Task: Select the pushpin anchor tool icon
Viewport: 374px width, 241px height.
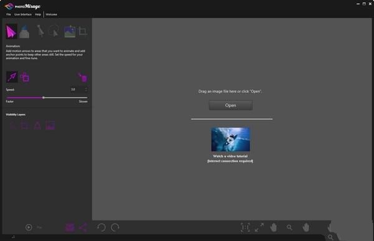Action: [41, 32]
